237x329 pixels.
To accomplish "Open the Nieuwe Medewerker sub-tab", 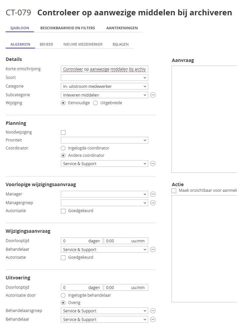I will (x=83, y=44).
